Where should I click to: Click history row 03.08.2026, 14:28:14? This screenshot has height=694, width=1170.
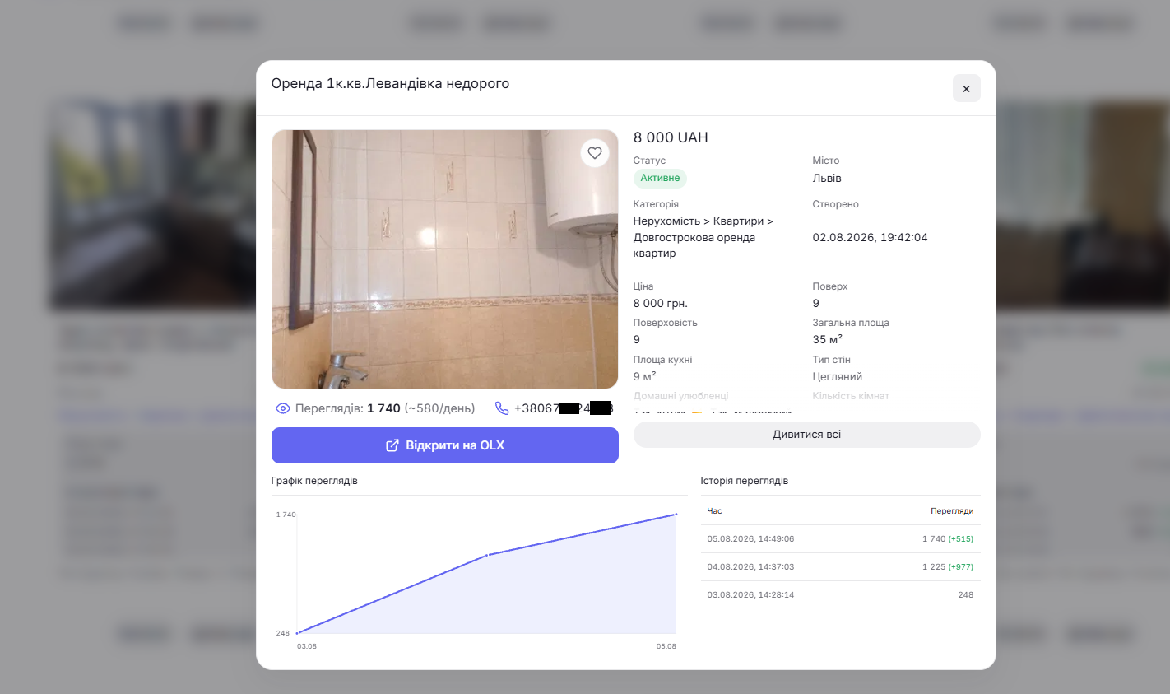click(840, 595)
